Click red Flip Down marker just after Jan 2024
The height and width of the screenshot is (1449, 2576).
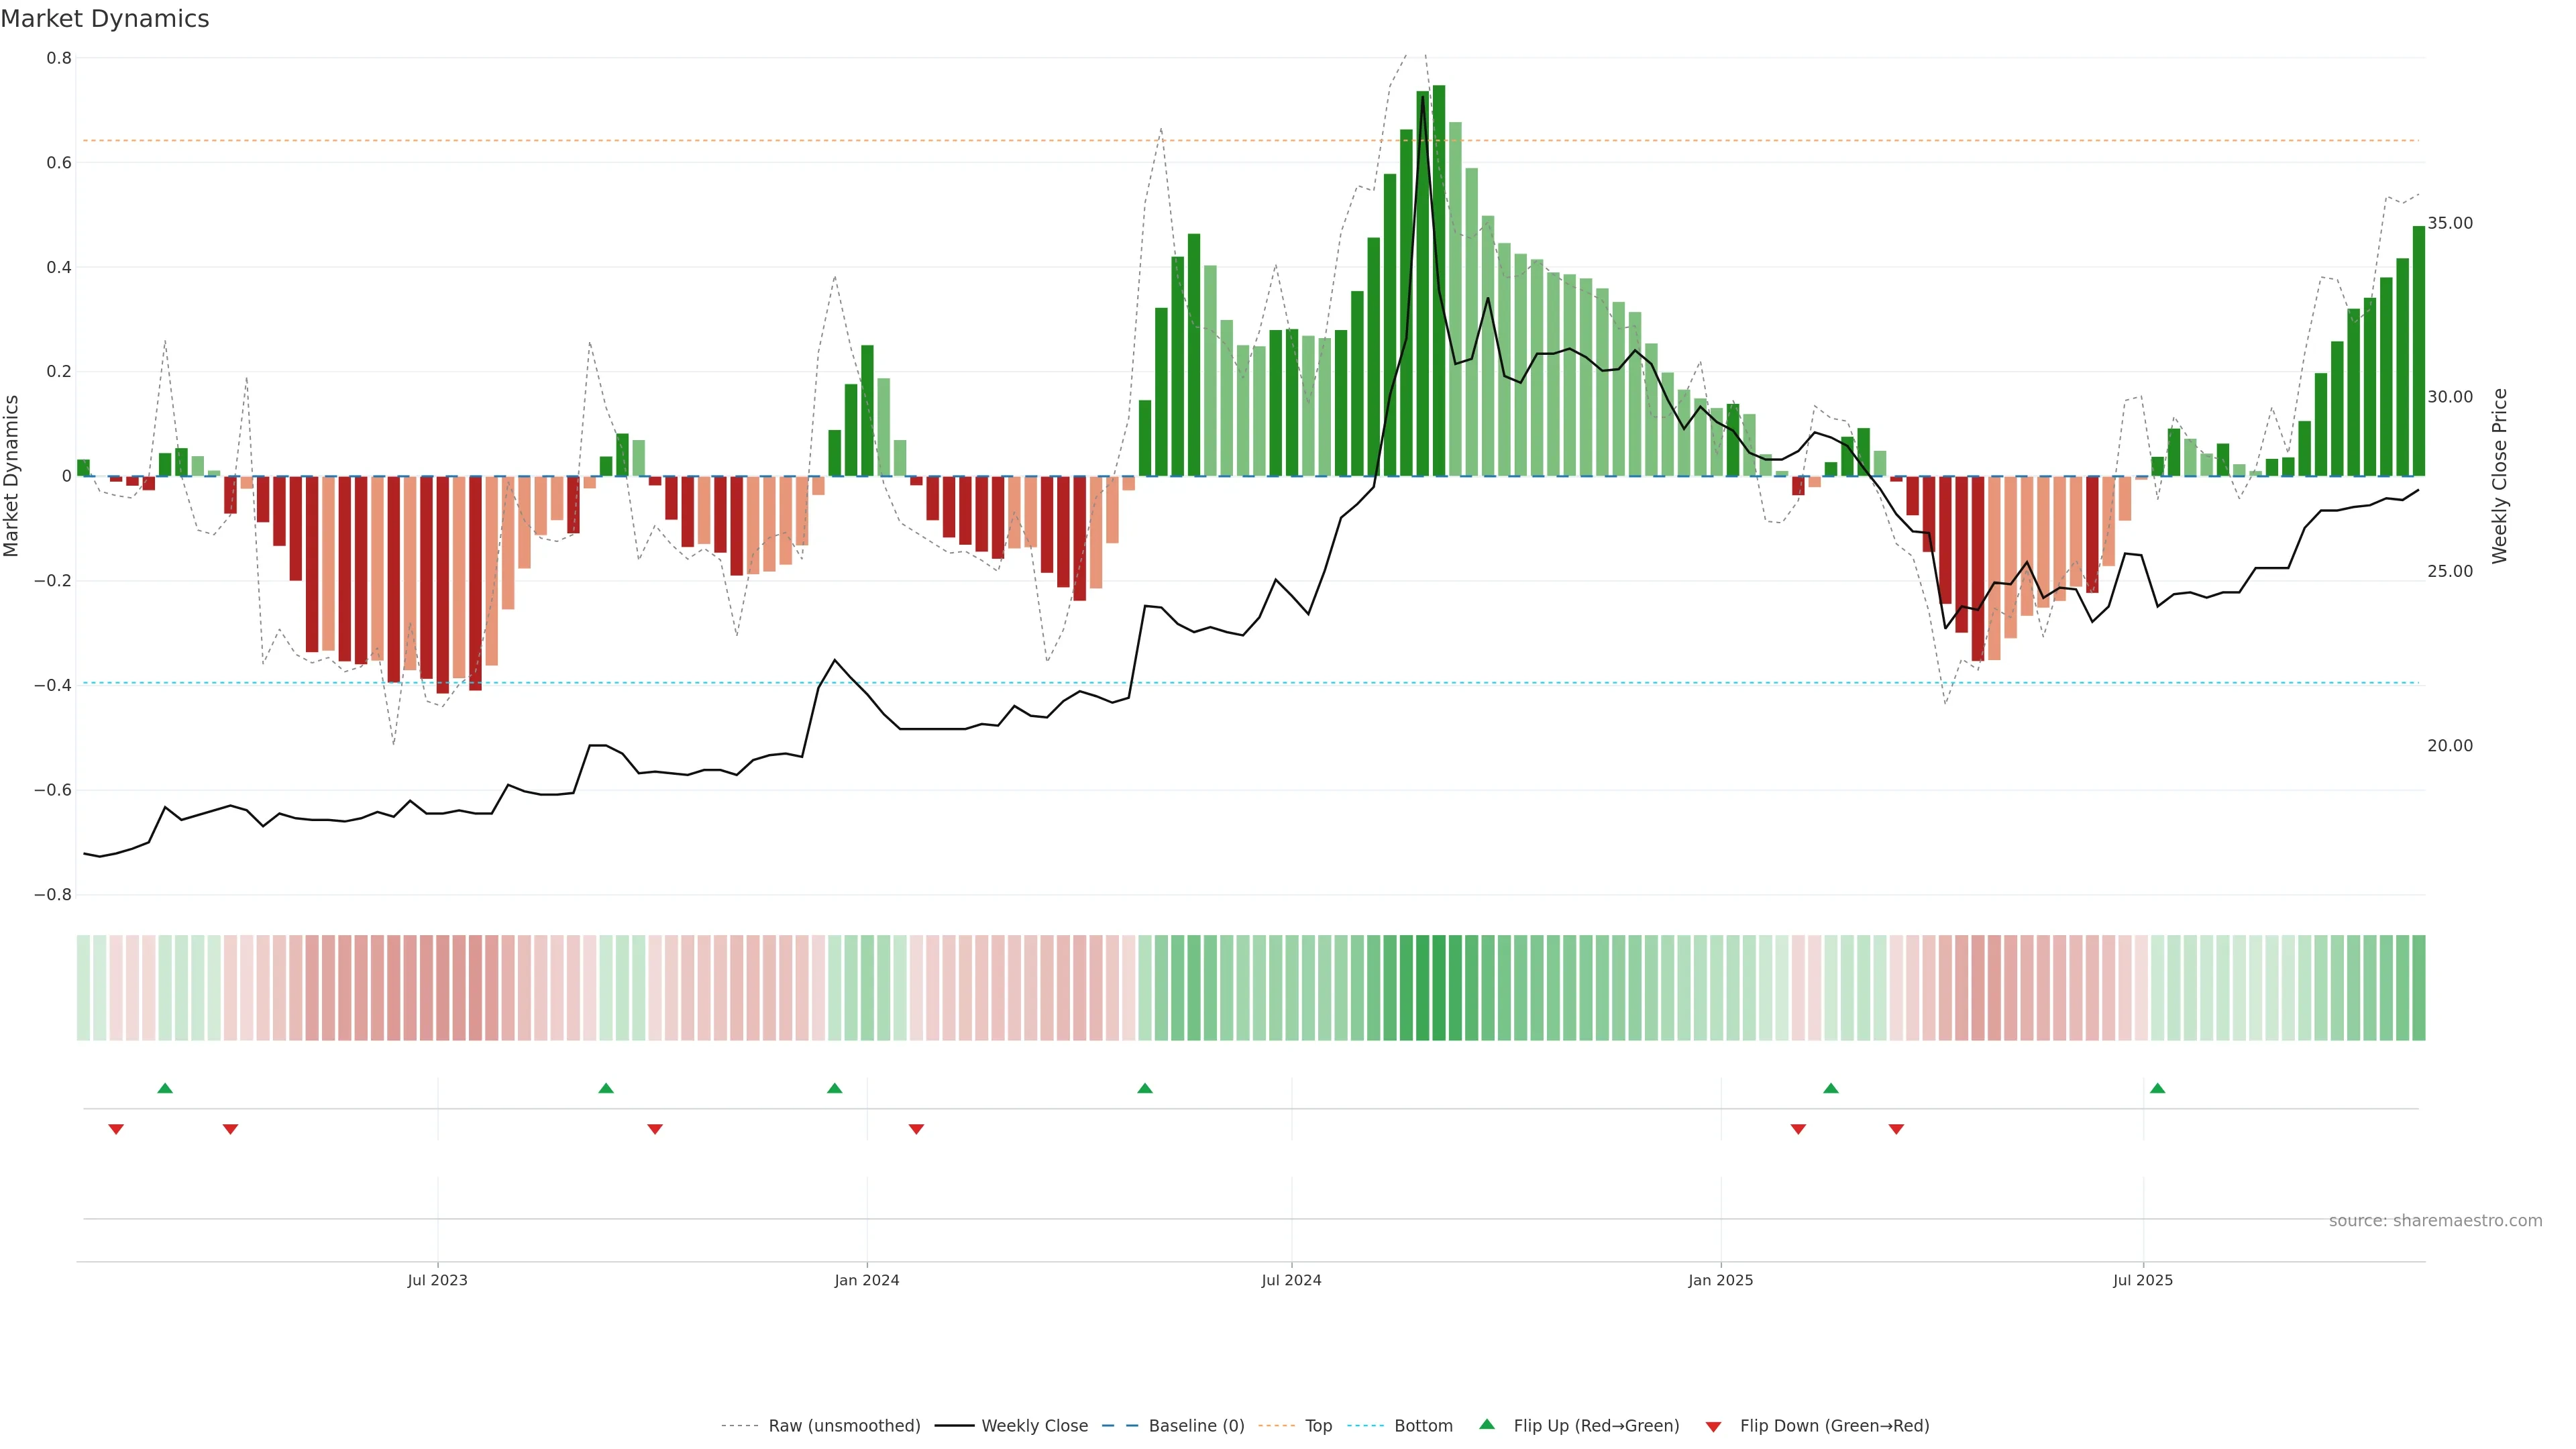(916, 1129)
